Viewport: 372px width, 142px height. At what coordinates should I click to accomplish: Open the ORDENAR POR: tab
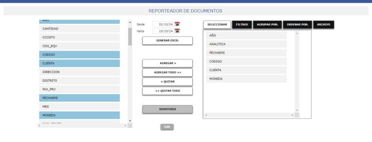pyautogui.click(x=297, y=25)
